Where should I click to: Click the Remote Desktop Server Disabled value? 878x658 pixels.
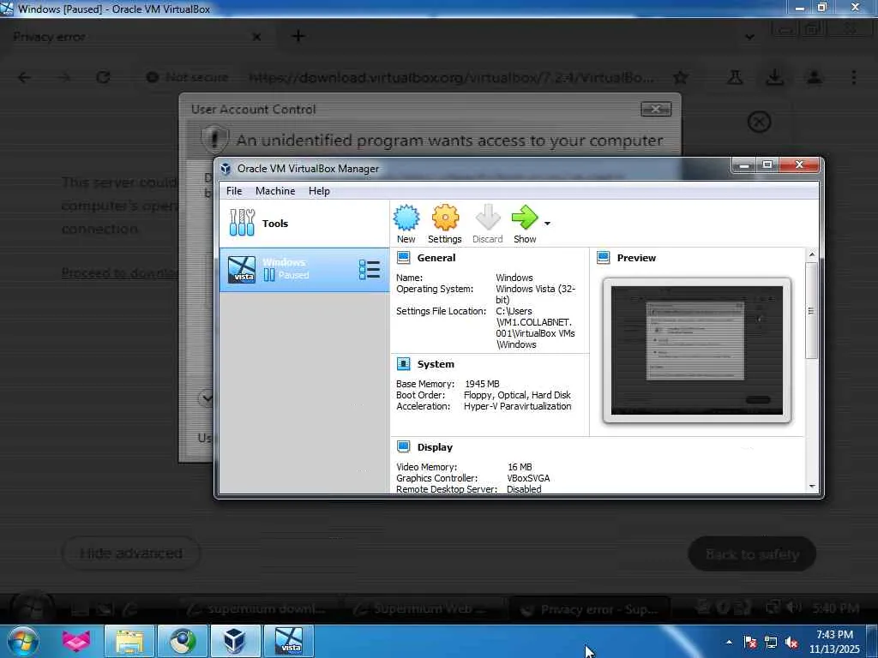tap(524, 489)
